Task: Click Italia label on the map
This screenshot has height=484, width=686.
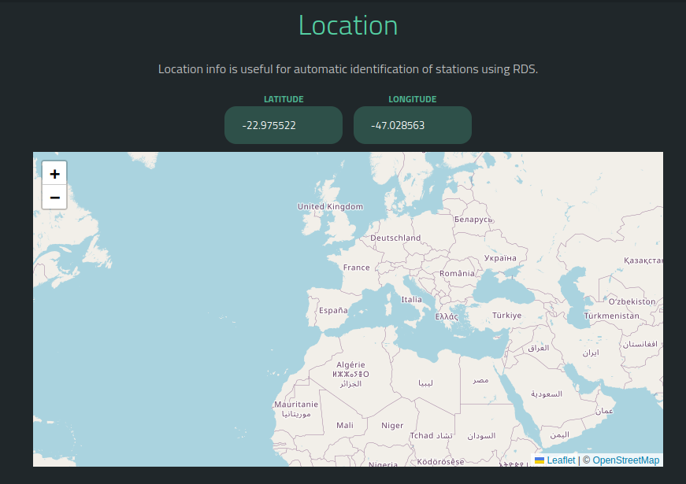Action: [411, 300]
